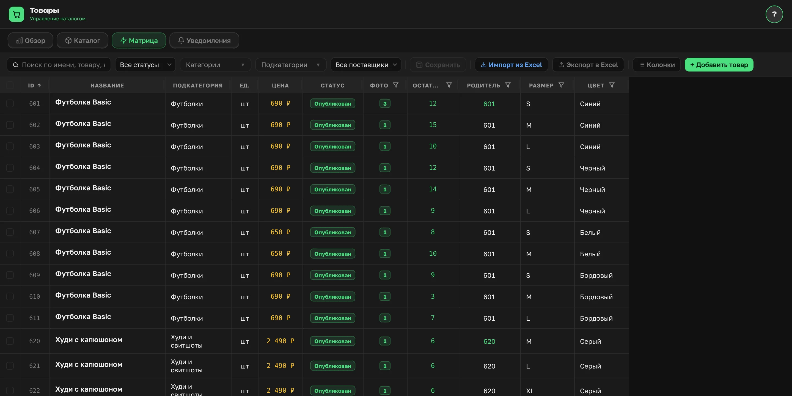Click the Сохранить button
Viewport: 792px width, 396px height.
[438, 65]
